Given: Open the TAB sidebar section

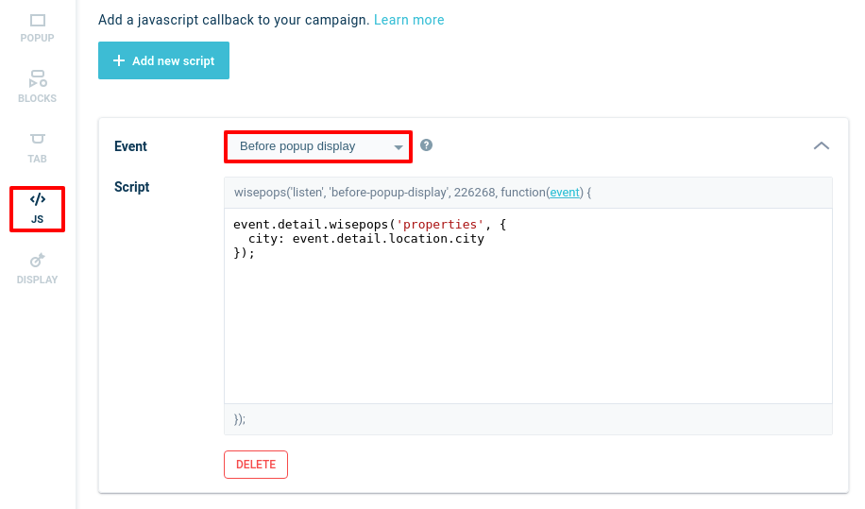Looking at the screenshot, I should [x=37, y=148].
